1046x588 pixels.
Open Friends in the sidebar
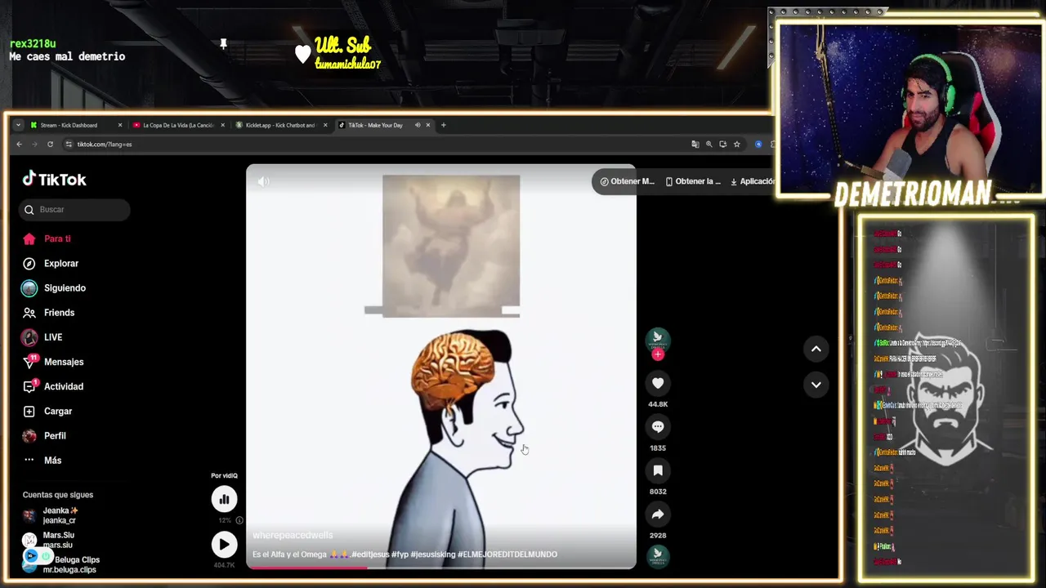pyautogui.click(x=49, y=313)
